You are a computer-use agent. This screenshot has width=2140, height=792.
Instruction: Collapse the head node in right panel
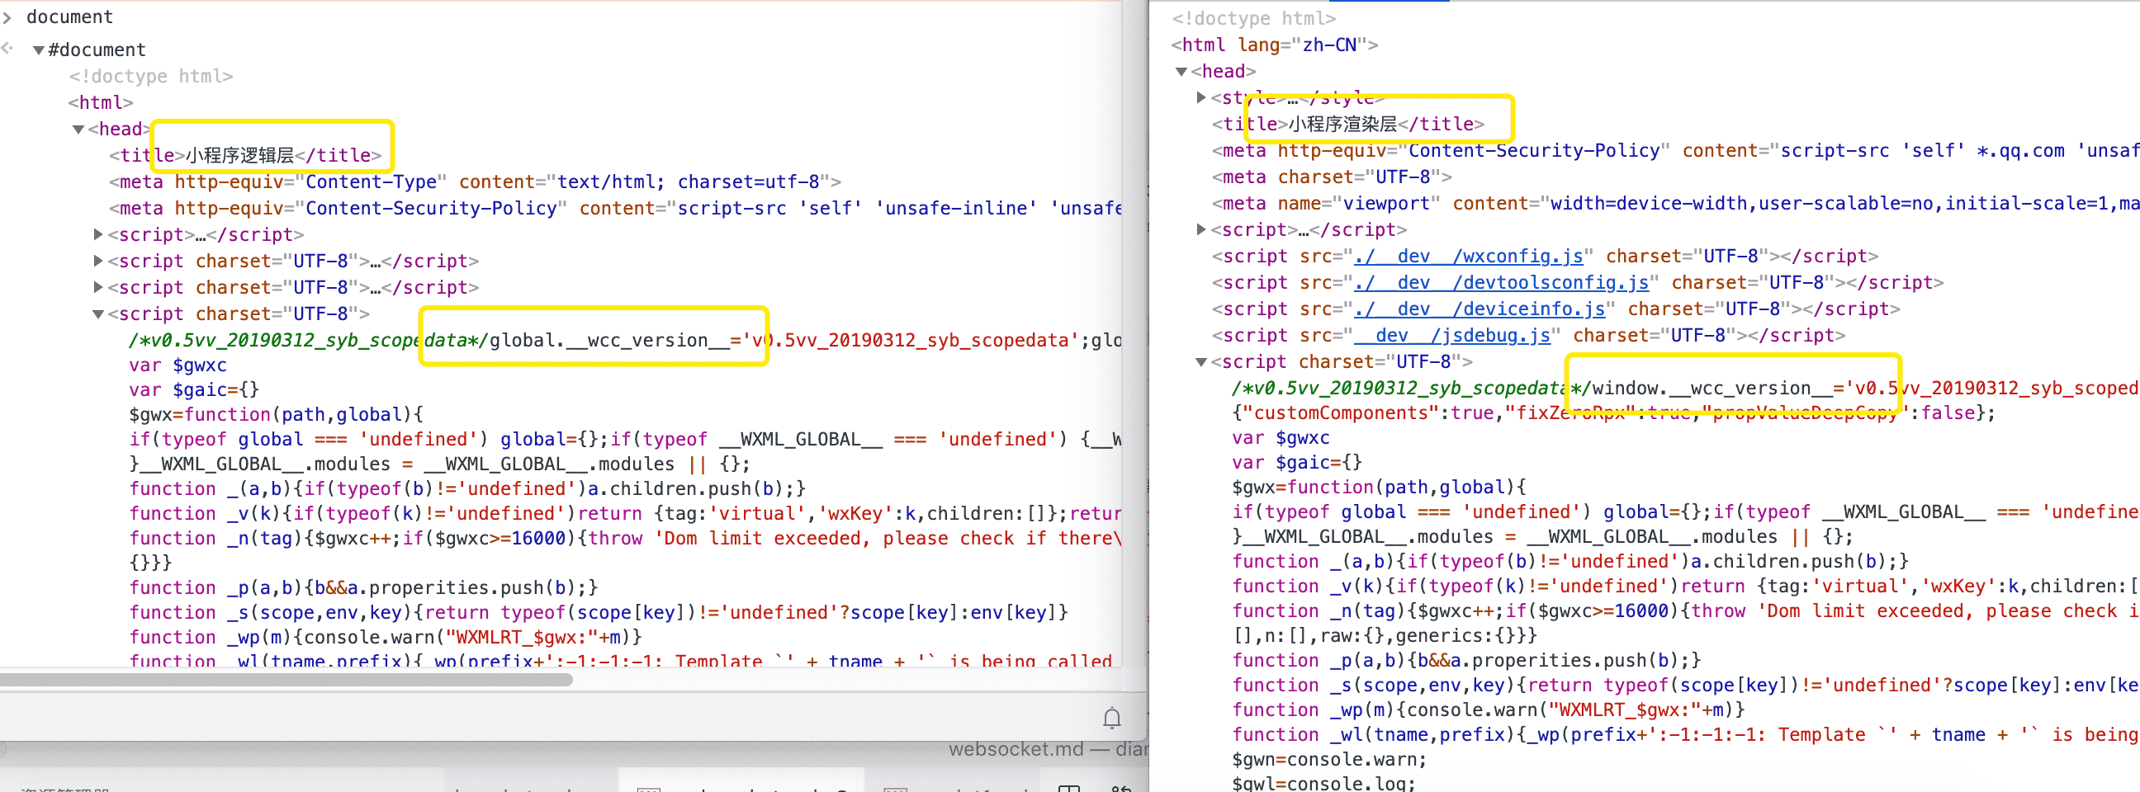[1181, 72]
